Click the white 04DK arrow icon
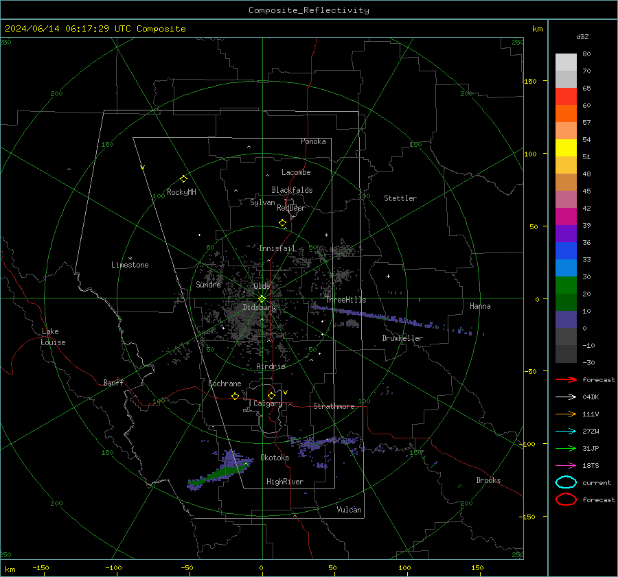Screen dimensions: 618x577 point(566,397)
